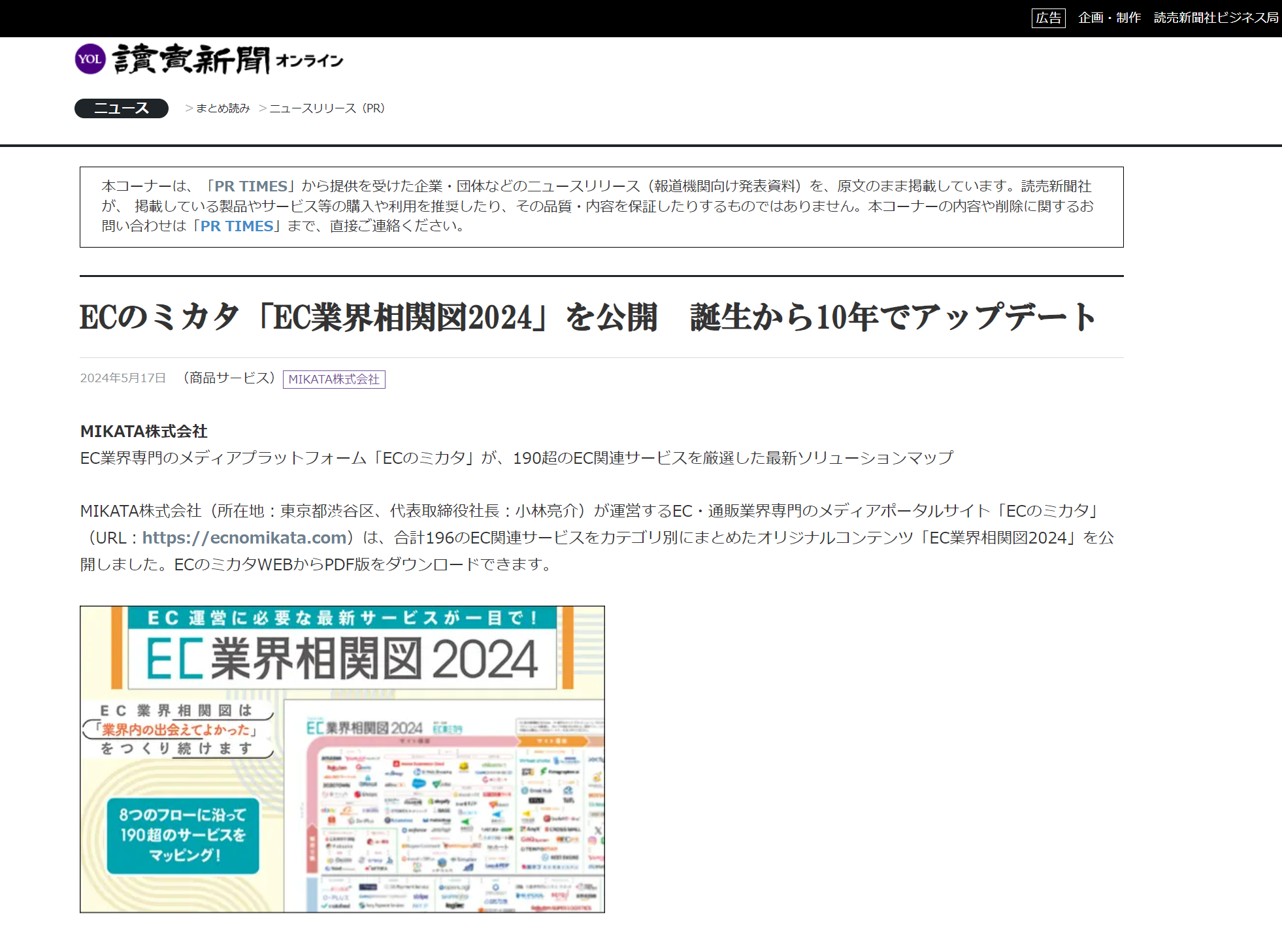1282x929 pixels.
Task: Click the date 2024年5月17日
Action: pyautogui.click(x=123, y=378)
